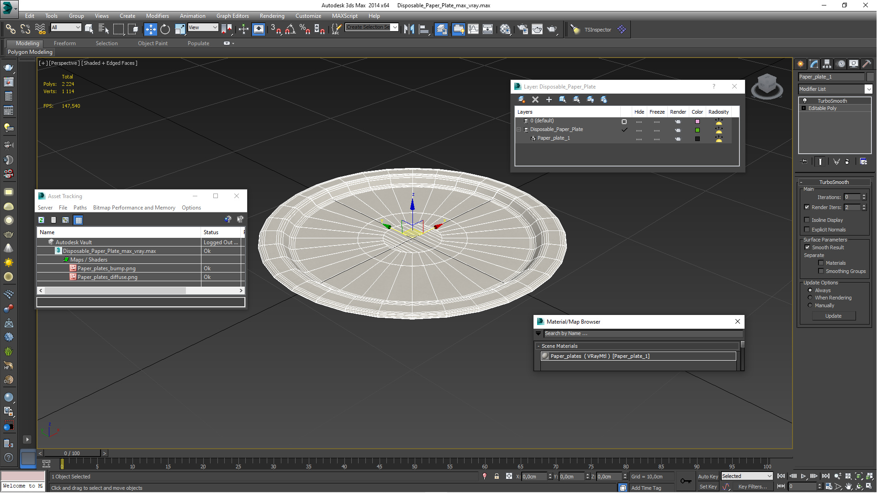Open the Utilities command panel hammer
The width and height of the screenshot is (877, 493).
coord(866,64)
